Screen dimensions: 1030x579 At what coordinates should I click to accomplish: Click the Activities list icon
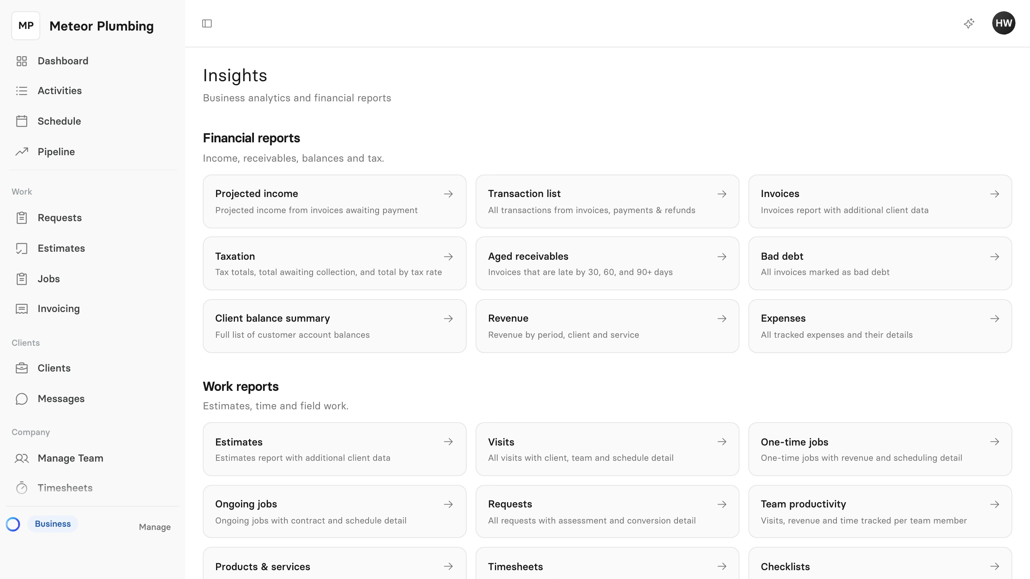coord(21,91)
